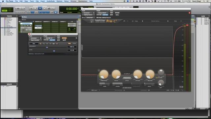Click the MIDI Learn button
Screen dimensions: 211x119
tap(94, 90)
